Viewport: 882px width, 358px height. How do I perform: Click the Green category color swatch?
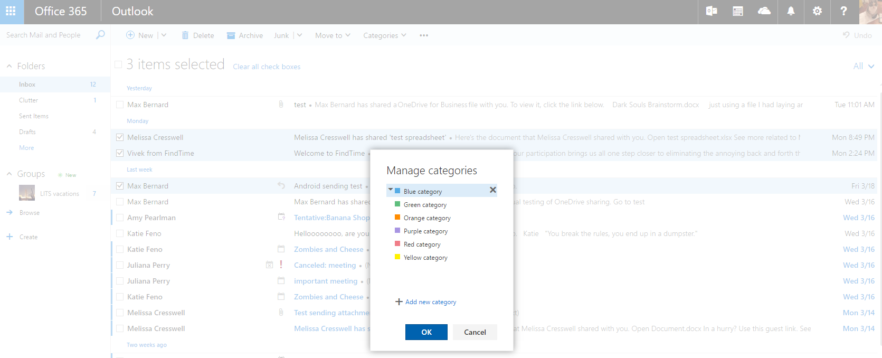(397, 204)
